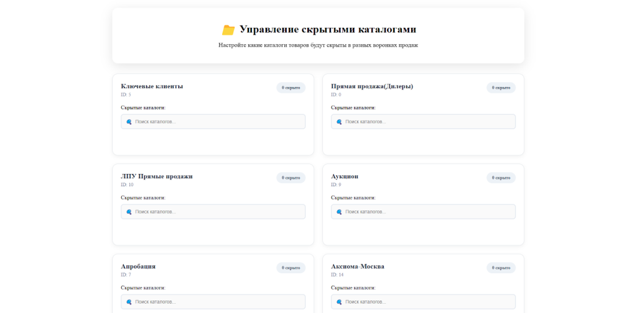
Task: Click the 'Прямая продажа(Дилеры)' card title
Action: [371, 86]
